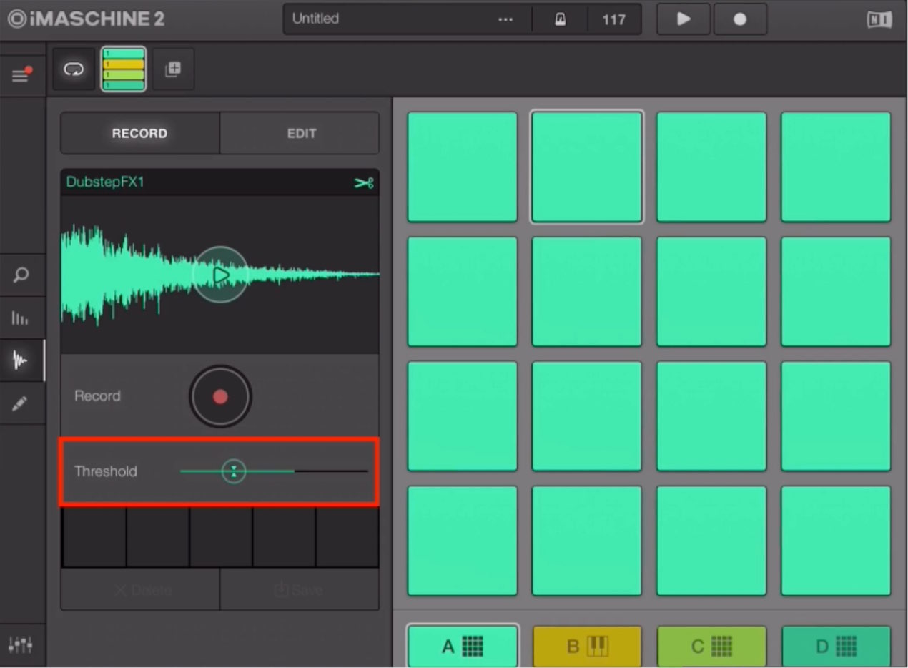Viewport: 908px width, 668px height.
Task: Select group B keyboard button
Action: [587, 647]
